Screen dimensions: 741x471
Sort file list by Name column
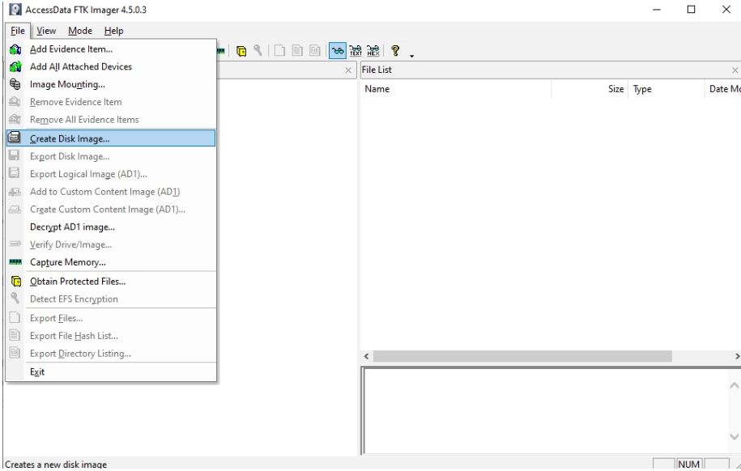click(x=456, y=89)
